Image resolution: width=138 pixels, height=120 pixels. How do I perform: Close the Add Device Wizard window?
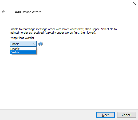pos(135,4)
